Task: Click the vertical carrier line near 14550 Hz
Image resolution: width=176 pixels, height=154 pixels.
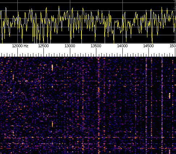Action: (x=151, y=105)
